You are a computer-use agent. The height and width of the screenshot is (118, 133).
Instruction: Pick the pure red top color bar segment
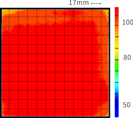click(117, 11)
